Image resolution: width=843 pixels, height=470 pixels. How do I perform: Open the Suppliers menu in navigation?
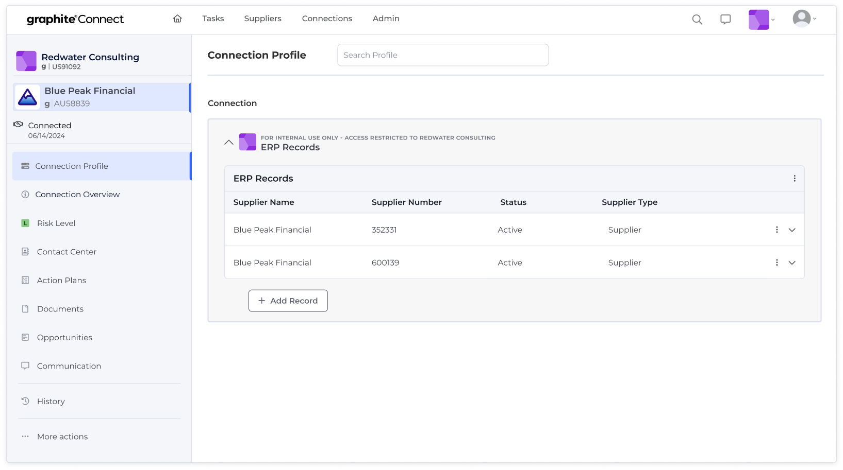point(262,19)
